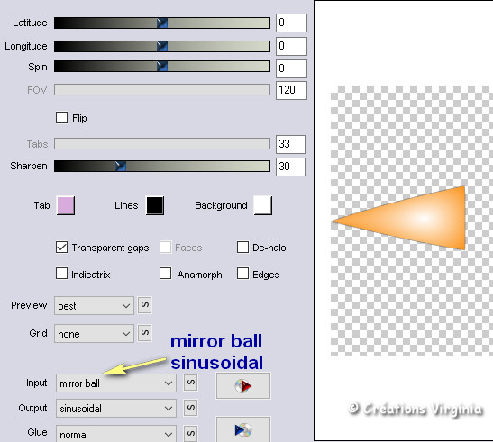Pick the pink Tab color swatch
This screenshot has width=493, height=442.
tap(66, 205)
